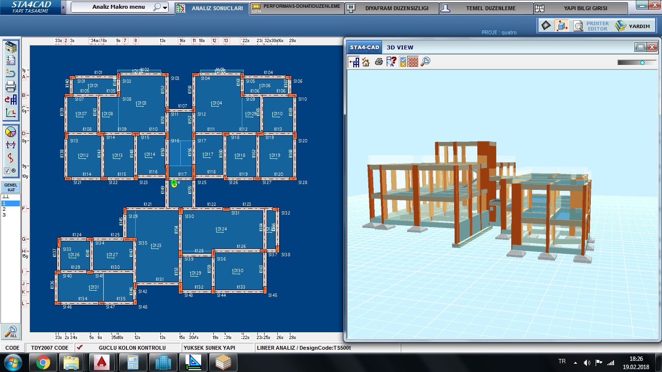Screen dimensions: 662x372
Task: Toggle the check/cross filter icon in 3D view
Action: tap(403, 62)
